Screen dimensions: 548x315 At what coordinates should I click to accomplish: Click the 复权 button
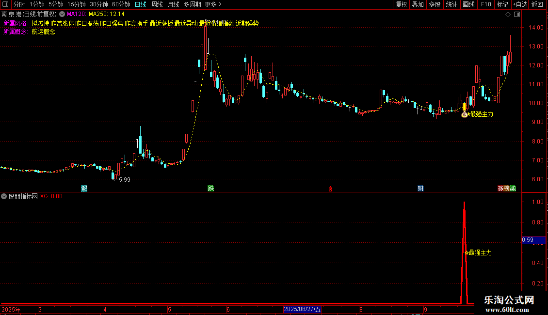401,4
